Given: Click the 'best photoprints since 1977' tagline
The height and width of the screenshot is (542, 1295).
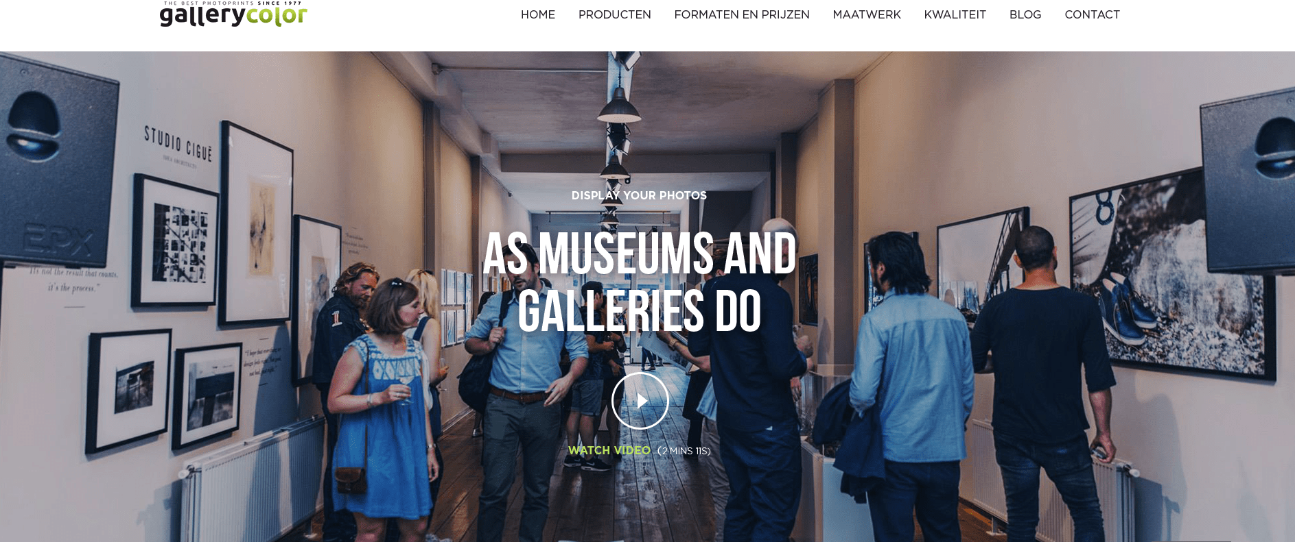Looking at the screenshot, I should [x=233, y=3].
